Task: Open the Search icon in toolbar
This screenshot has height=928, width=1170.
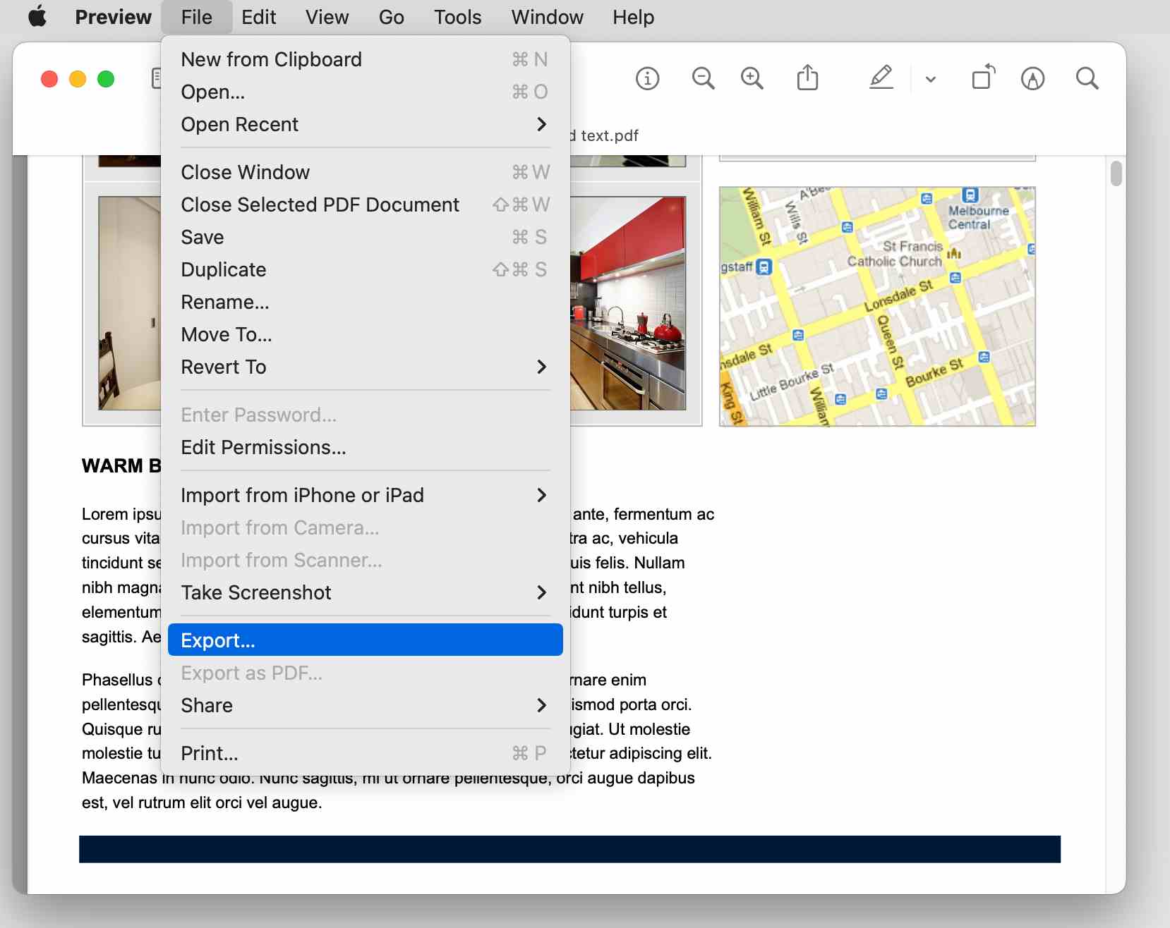Action: click(1087, 78)
